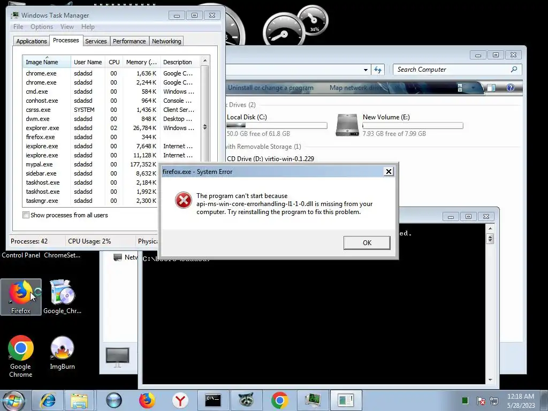Click the Explorer help question mark icon
This screenshot has width=548, height=411.
510,88
